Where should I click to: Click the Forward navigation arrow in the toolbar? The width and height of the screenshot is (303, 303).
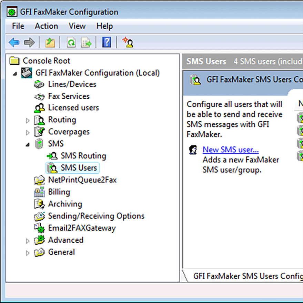click(29, 42)
